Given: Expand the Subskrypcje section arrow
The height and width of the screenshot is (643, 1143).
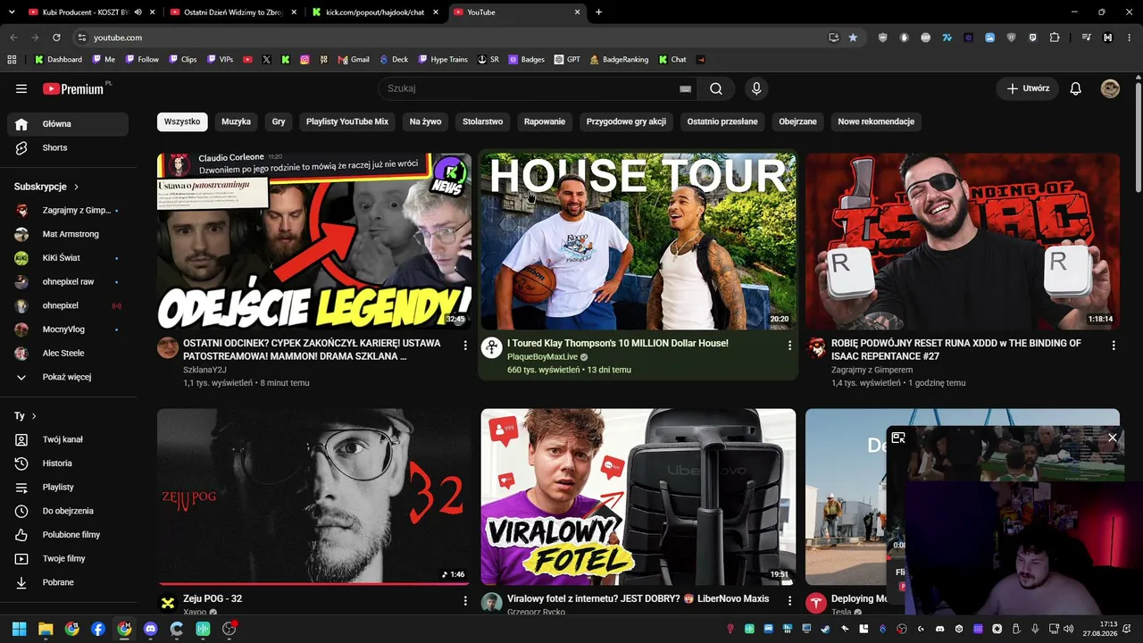Looking at the screenshot, I should 76,187.
